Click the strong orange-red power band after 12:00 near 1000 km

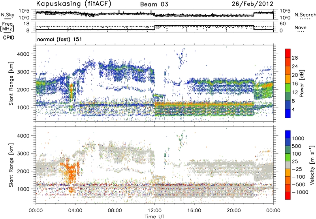point(204,104)
